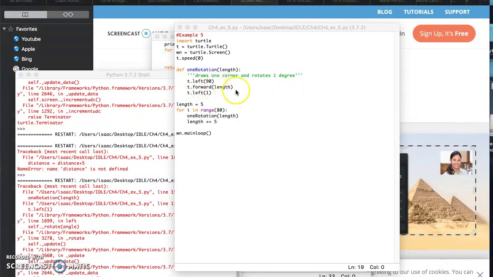This screenshot has width=493, height=277.
Task: Click the 'import turtle' line in editor
Action: click(194, 41)
